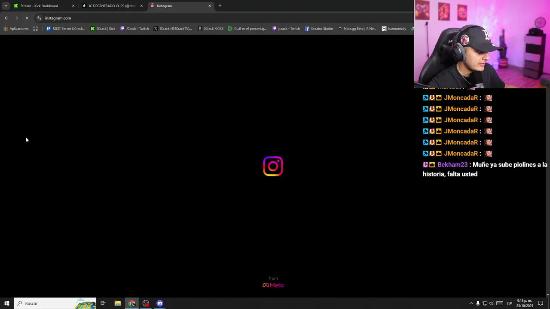This screenshot has width=550, height=309.
Task: Open Task View from the taskbar
Action: tap(103, 303)
